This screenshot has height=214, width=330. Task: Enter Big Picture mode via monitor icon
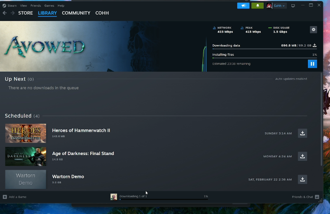pos(293,6)
